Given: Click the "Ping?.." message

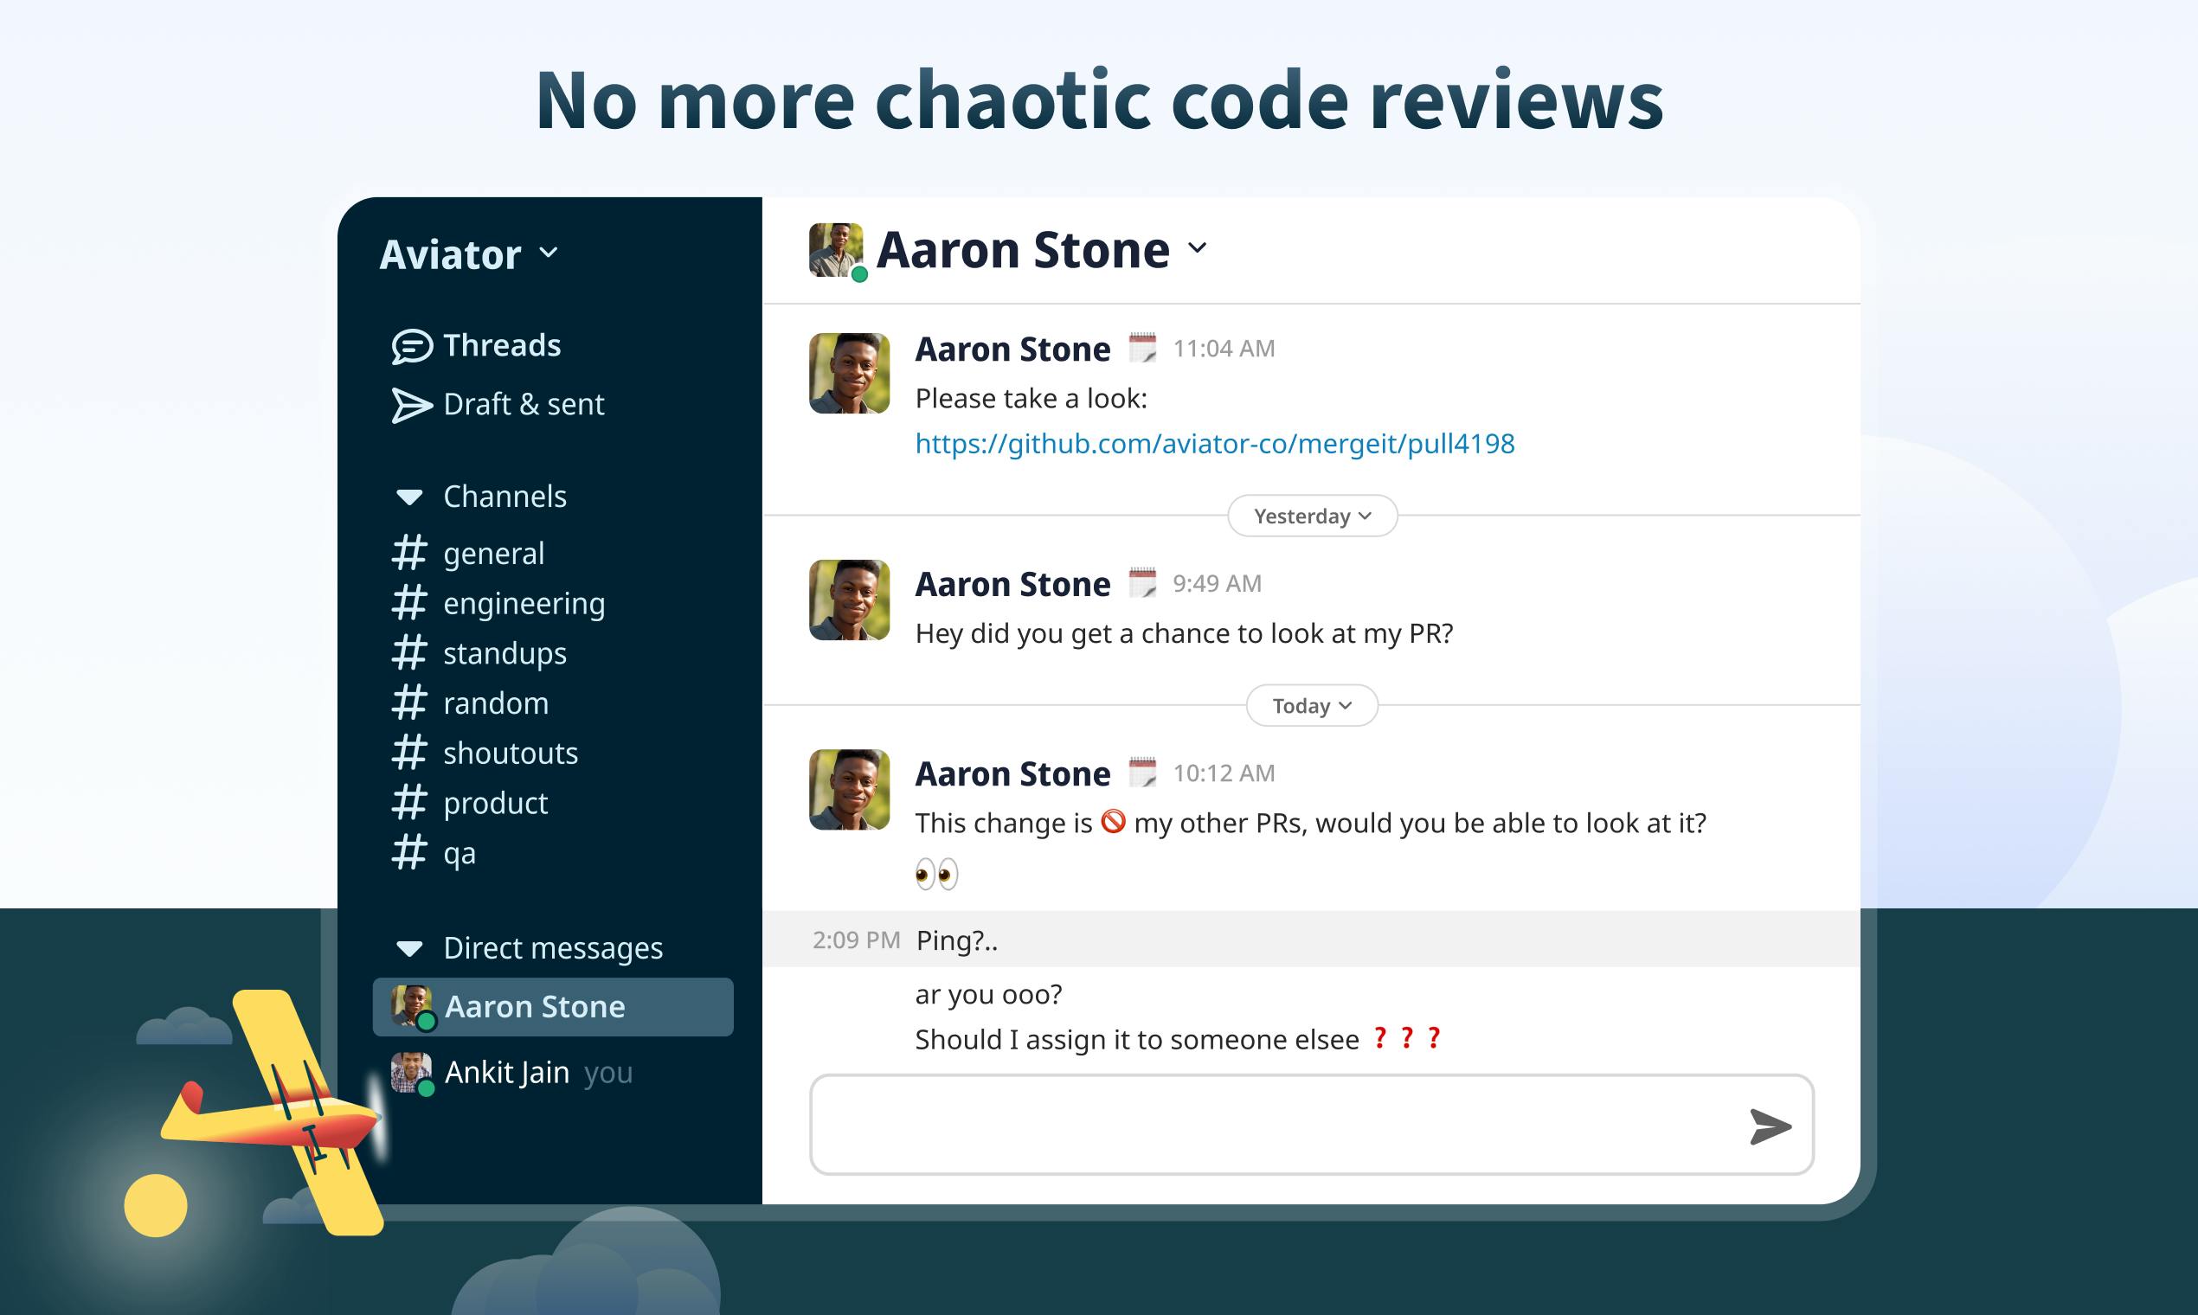Looking at the screenshot, I should 957,940.
